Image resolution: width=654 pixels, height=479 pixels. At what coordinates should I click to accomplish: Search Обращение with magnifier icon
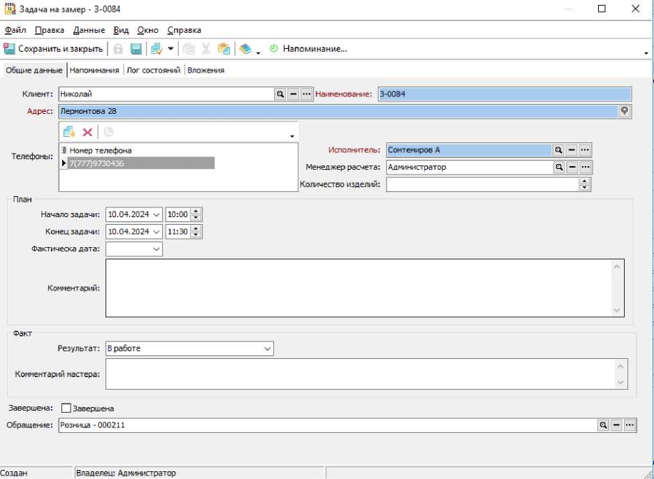[x=602, y=425]
